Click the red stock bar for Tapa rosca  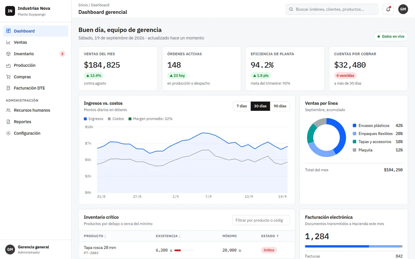click(x=178, y=250)
